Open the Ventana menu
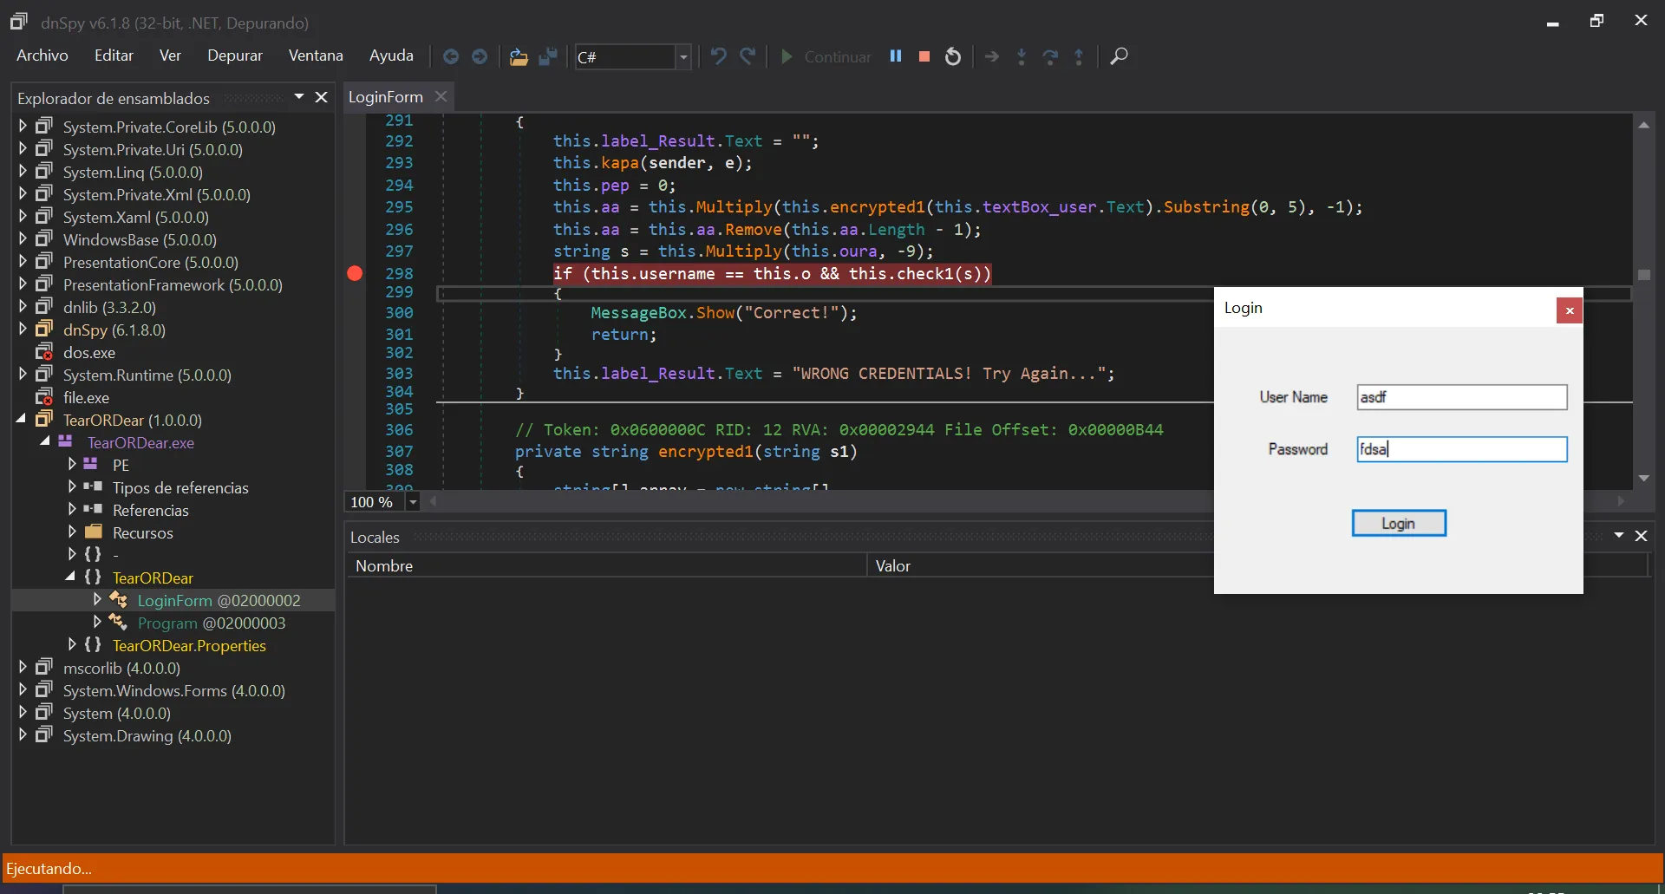 point(316,55)
